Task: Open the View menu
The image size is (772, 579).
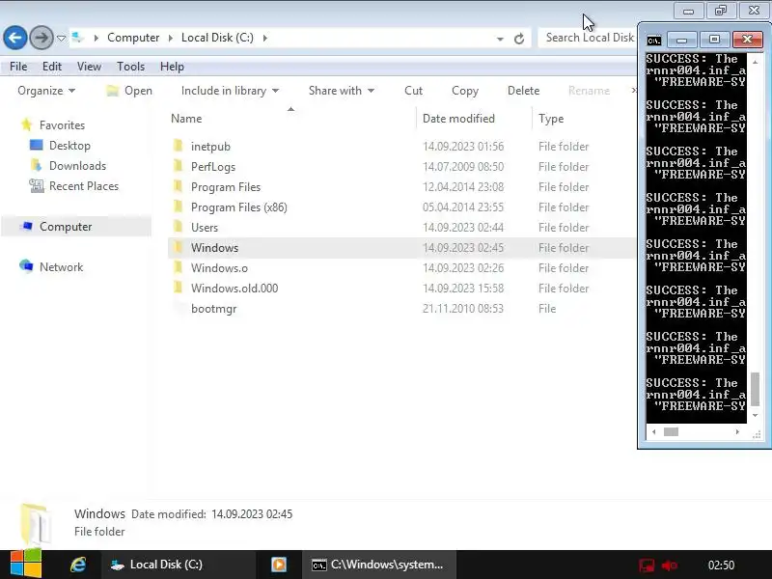Action: [89, 67]
